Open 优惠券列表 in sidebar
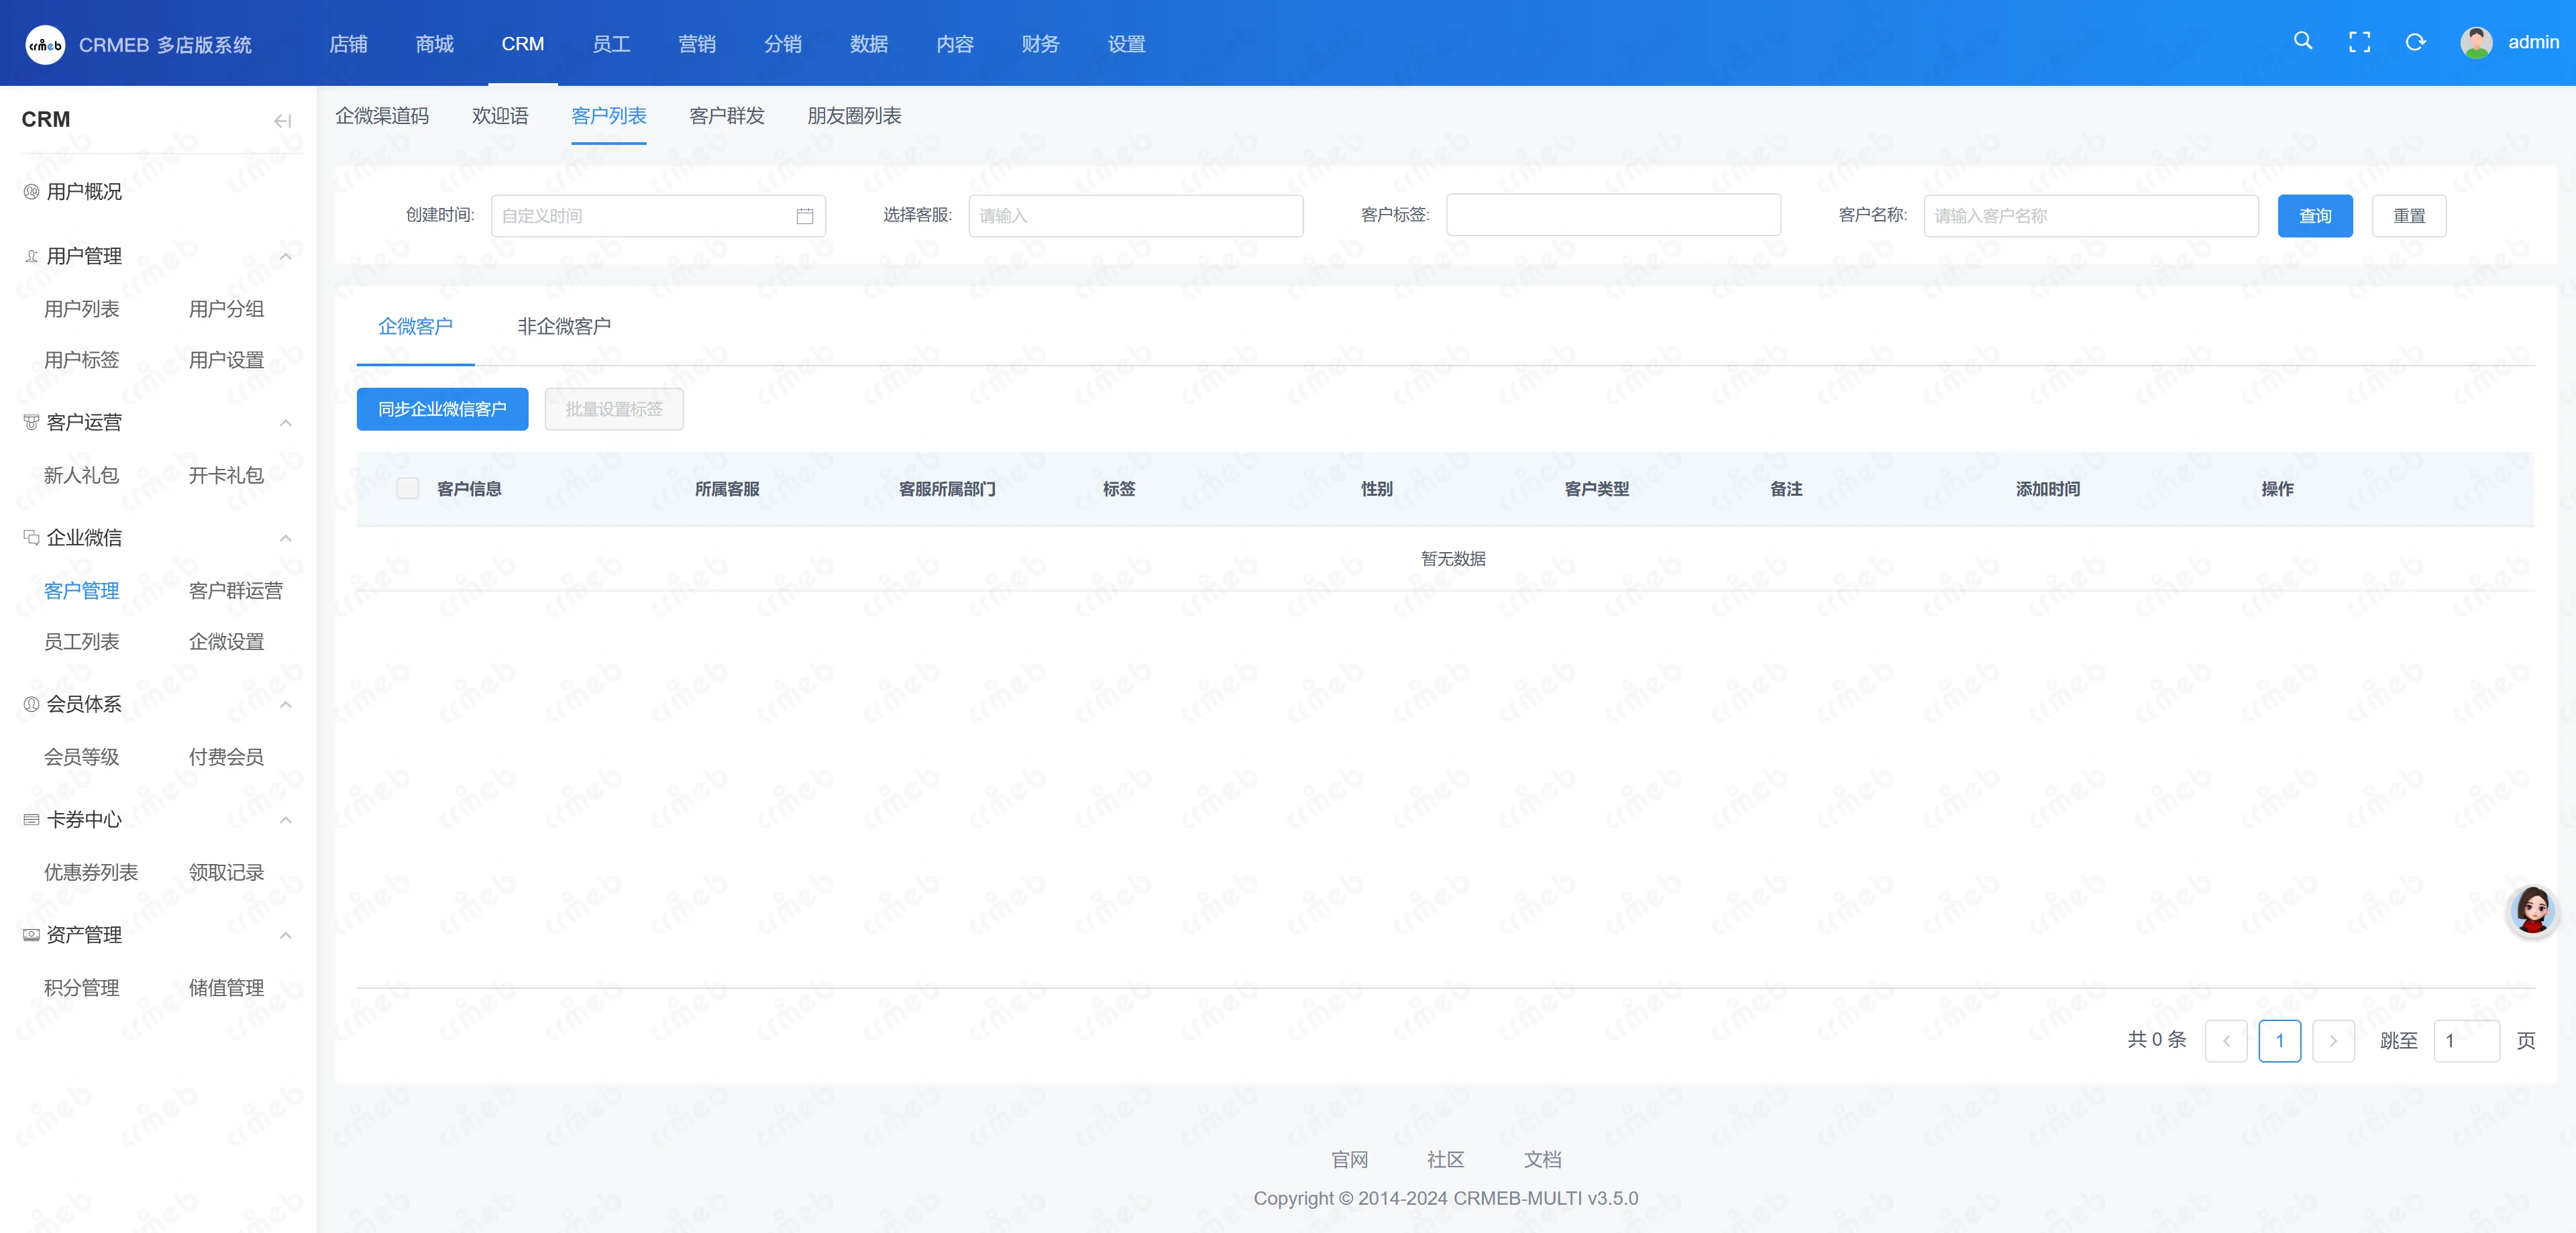Image resolution: width=2576 pixels, height=1233 pixels. pos(91,873)
